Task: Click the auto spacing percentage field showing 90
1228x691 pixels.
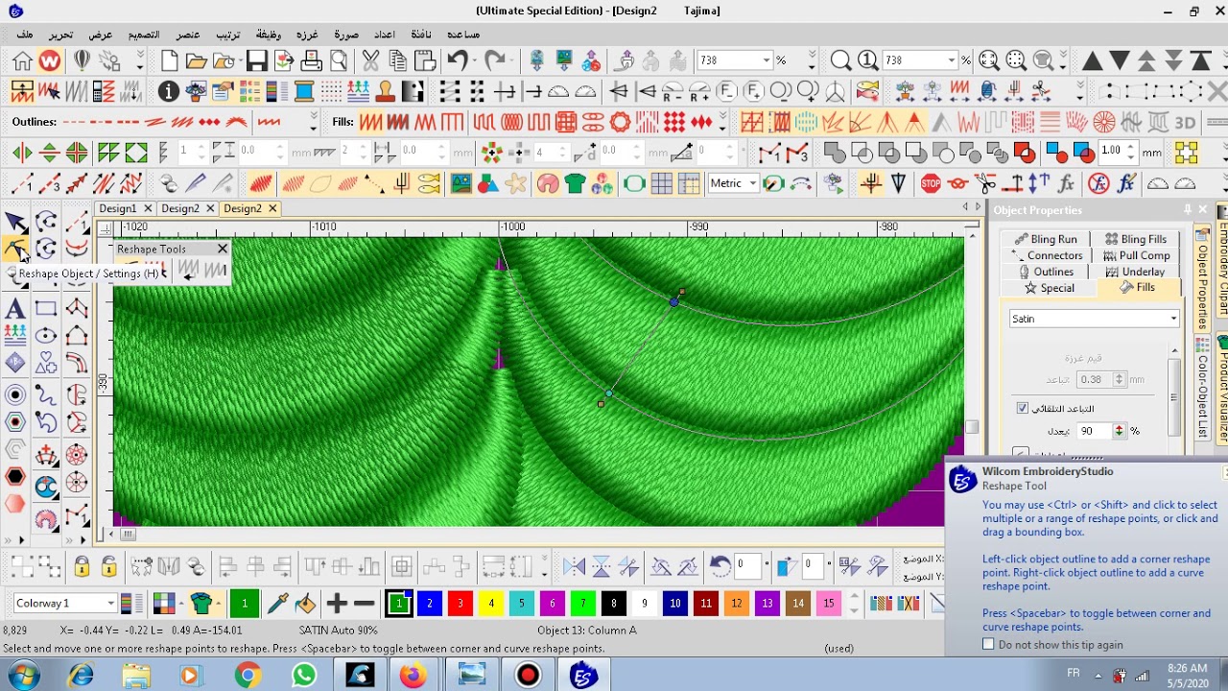Action: (x=1094, y=432)
